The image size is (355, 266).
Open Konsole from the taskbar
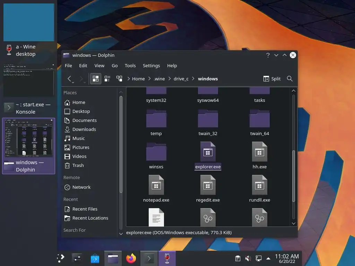click(x=149, y=258)
